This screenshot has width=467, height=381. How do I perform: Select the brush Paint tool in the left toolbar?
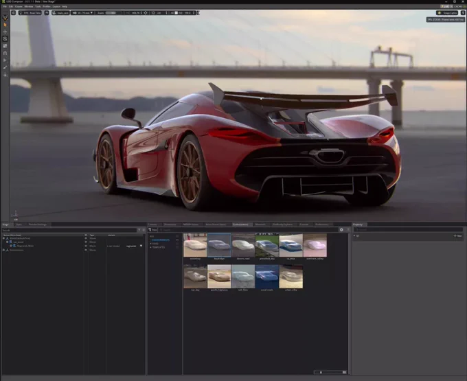click(x=5, y=67)
